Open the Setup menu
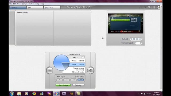The width and height of the screenshot is (171, 96). click(x=37, y=4)
